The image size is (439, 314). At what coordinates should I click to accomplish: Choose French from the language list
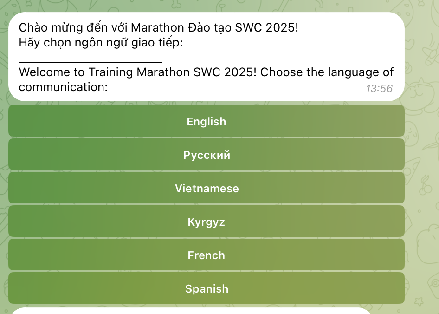tap(207, 255)
